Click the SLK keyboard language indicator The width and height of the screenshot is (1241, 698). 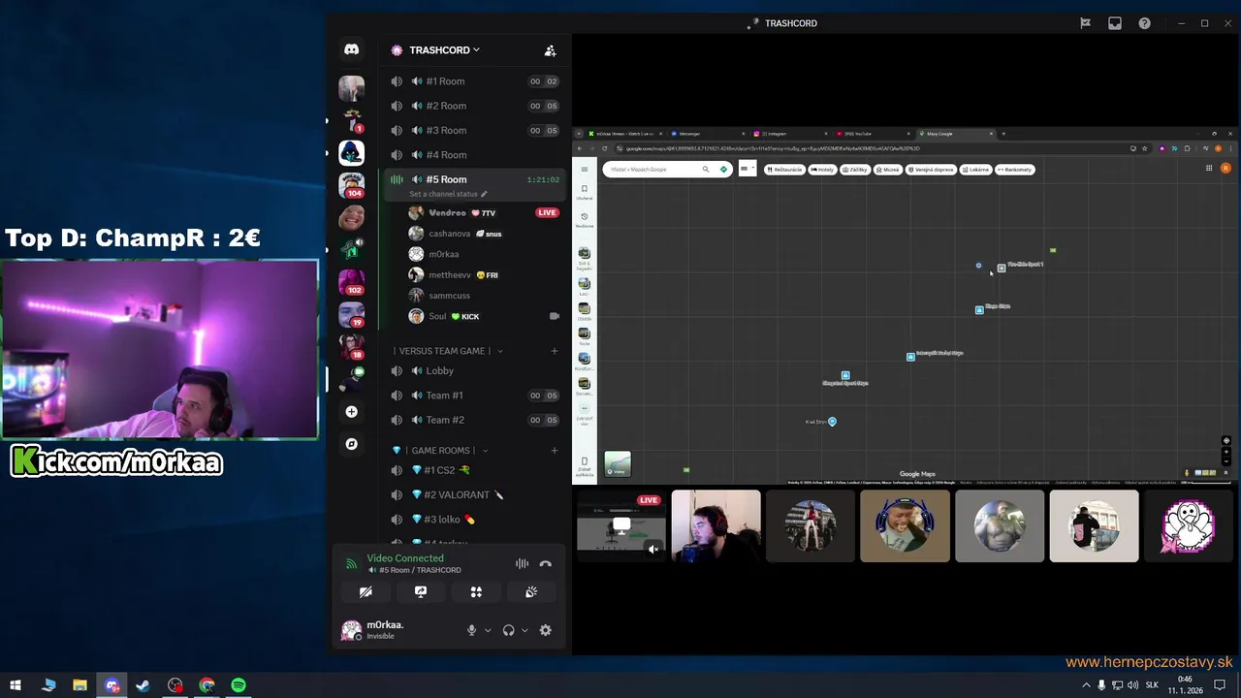click(x=1152, y=685)
